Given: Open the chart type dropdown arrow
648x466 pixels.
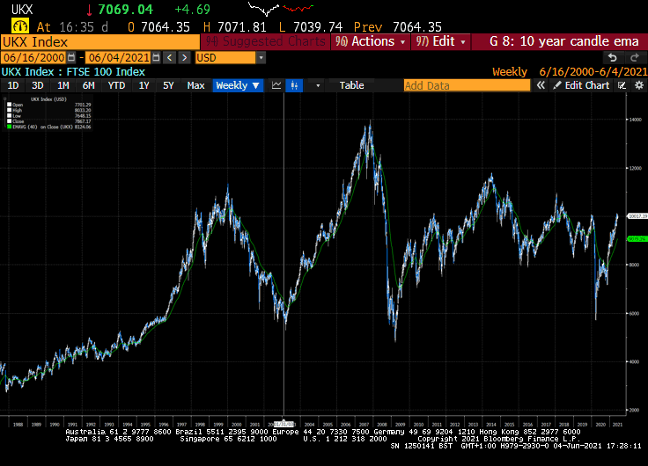Looking at the screenshot, I should pyautogui.click(x=318, y=85).
